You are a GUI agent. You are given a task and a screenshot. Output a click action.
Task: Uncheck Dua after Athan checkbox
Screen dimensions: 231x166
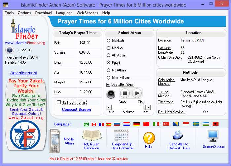click(108, 85)
